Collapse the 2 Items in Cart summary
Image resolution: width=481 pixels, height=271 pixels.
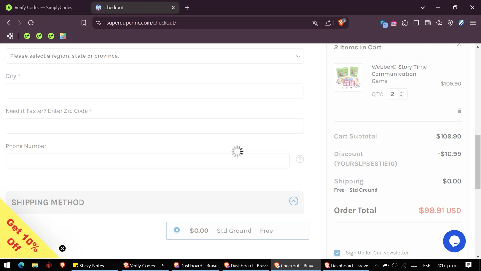point(459,45)
